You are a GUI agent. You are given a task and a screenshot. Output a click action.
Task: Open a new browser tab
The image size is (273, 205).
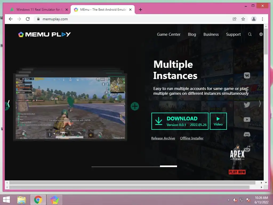(x=140, y=10)
